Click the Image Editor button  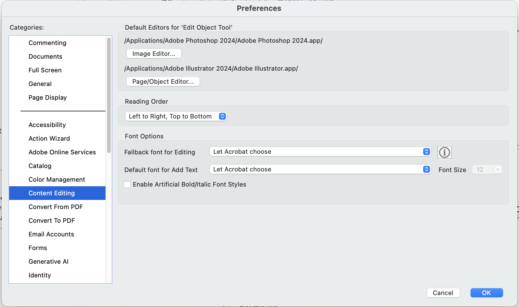(x=154, y=54)
